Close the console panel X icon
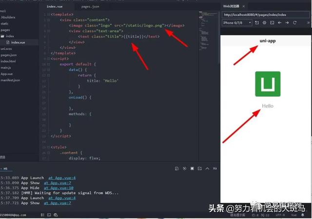Screen dimensions: 312x219 point(214,168)
